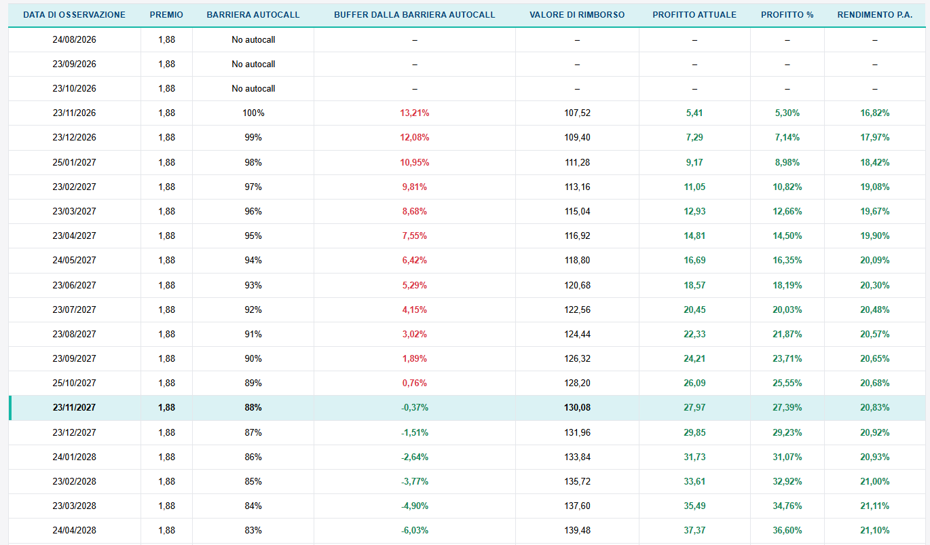Click the BARRIERA AUTOCALL column header
This screenshot has width=930, height=545.
click(x=253, y=15)
